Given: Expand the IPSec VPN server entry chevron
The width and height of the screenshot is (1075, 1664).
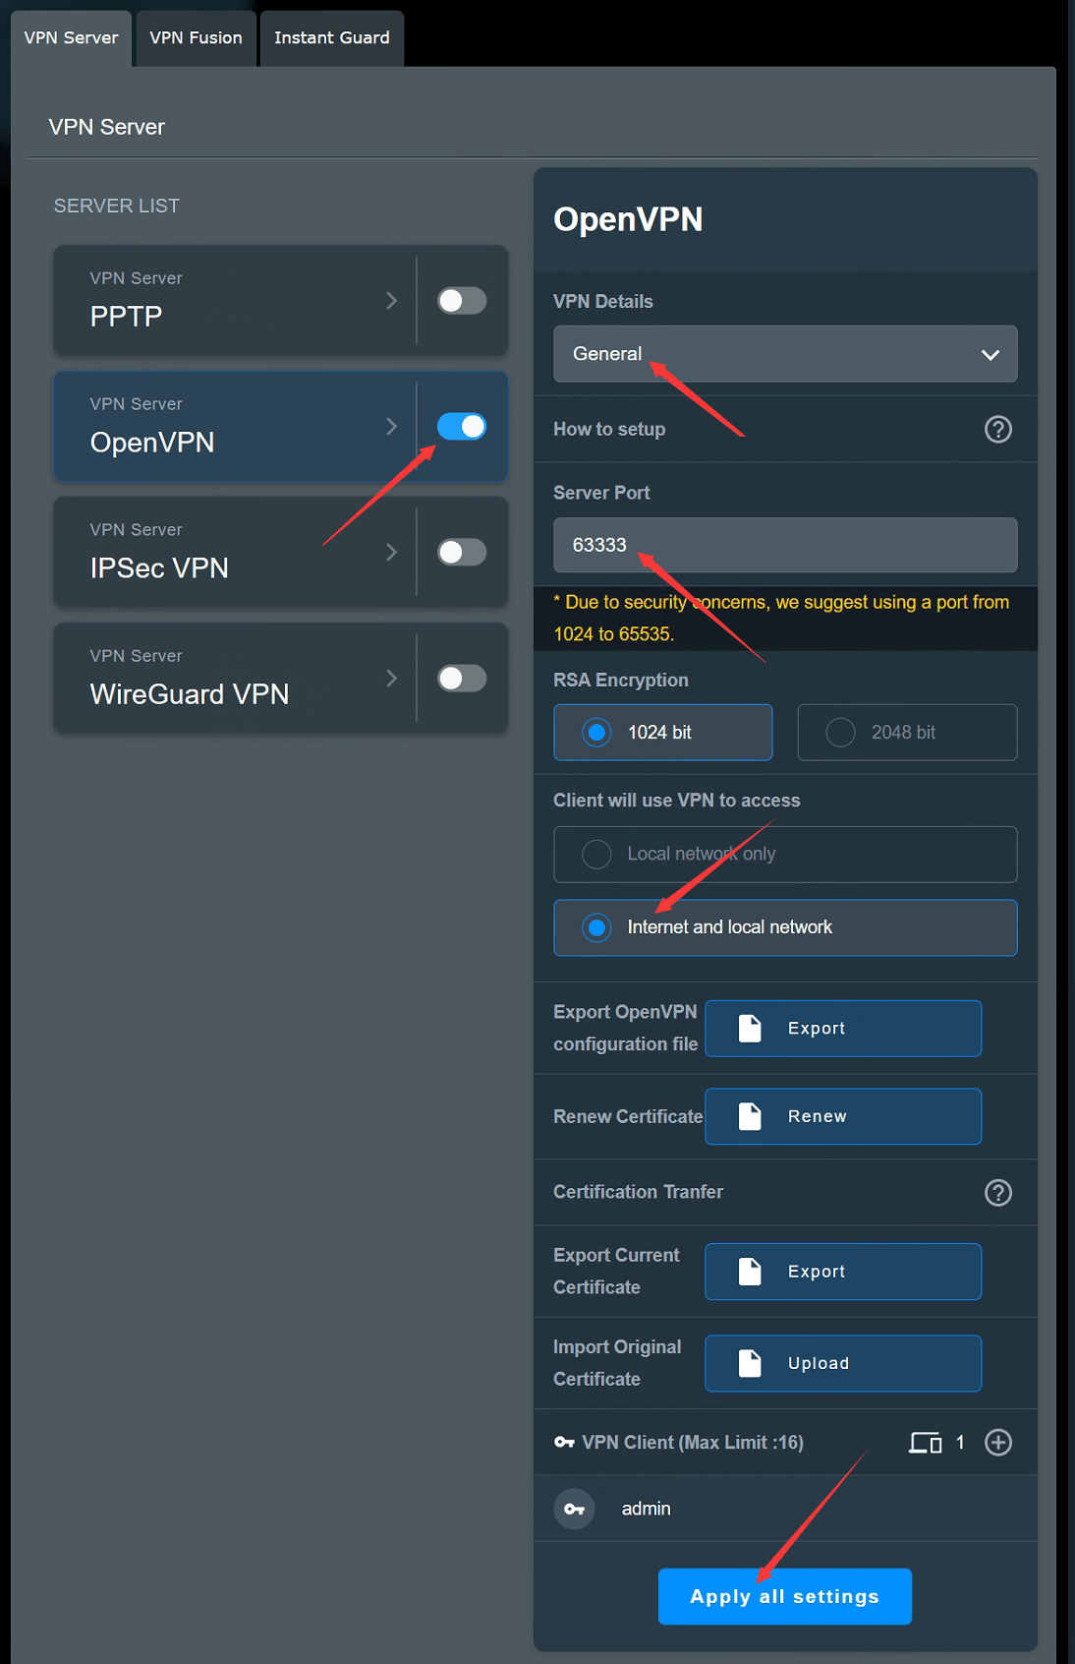Looking at the screenshot, I should tap(391, 553).
